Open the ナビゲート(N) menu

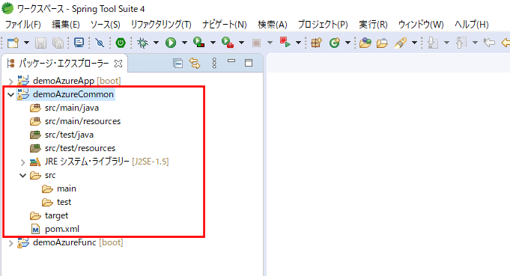point(225,25)
